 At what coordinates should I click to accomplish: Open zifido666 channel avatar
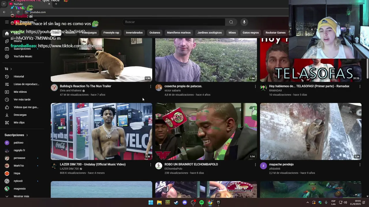(x=263, y=166)
